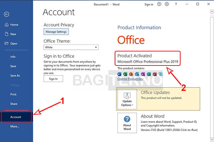Click the 'Product Information' heading

click(139, 27)
